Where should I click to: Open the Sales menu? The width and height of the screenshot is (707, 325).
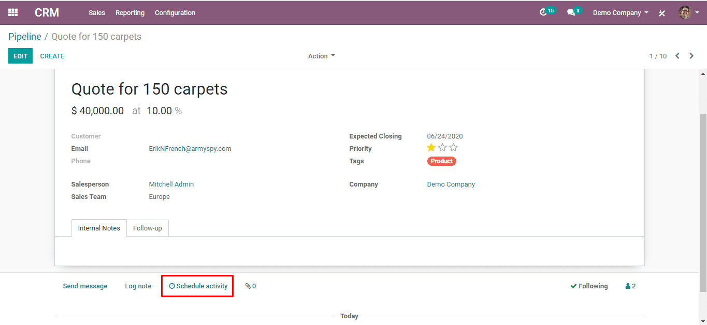pos(97,13)
